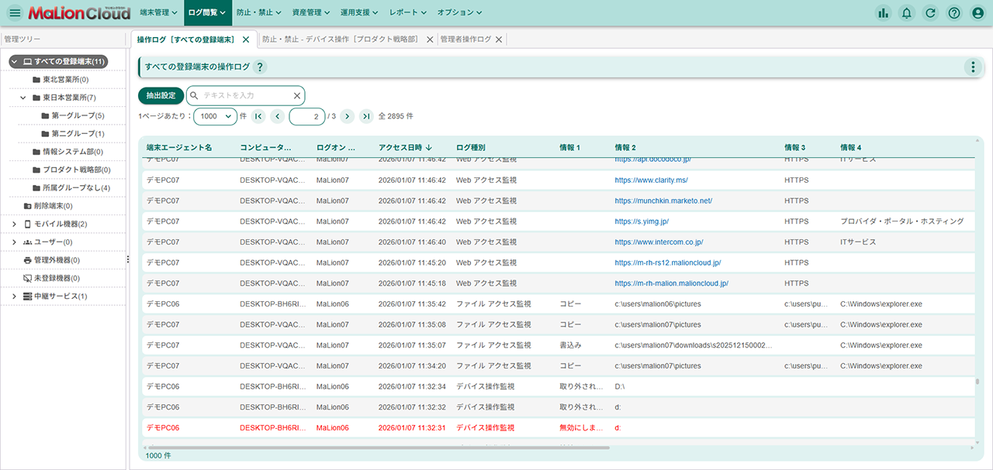Expand the モバイル機器 tree node
Image resolution: width=993 pixels, height=470 pixels.
pos(14,224)
